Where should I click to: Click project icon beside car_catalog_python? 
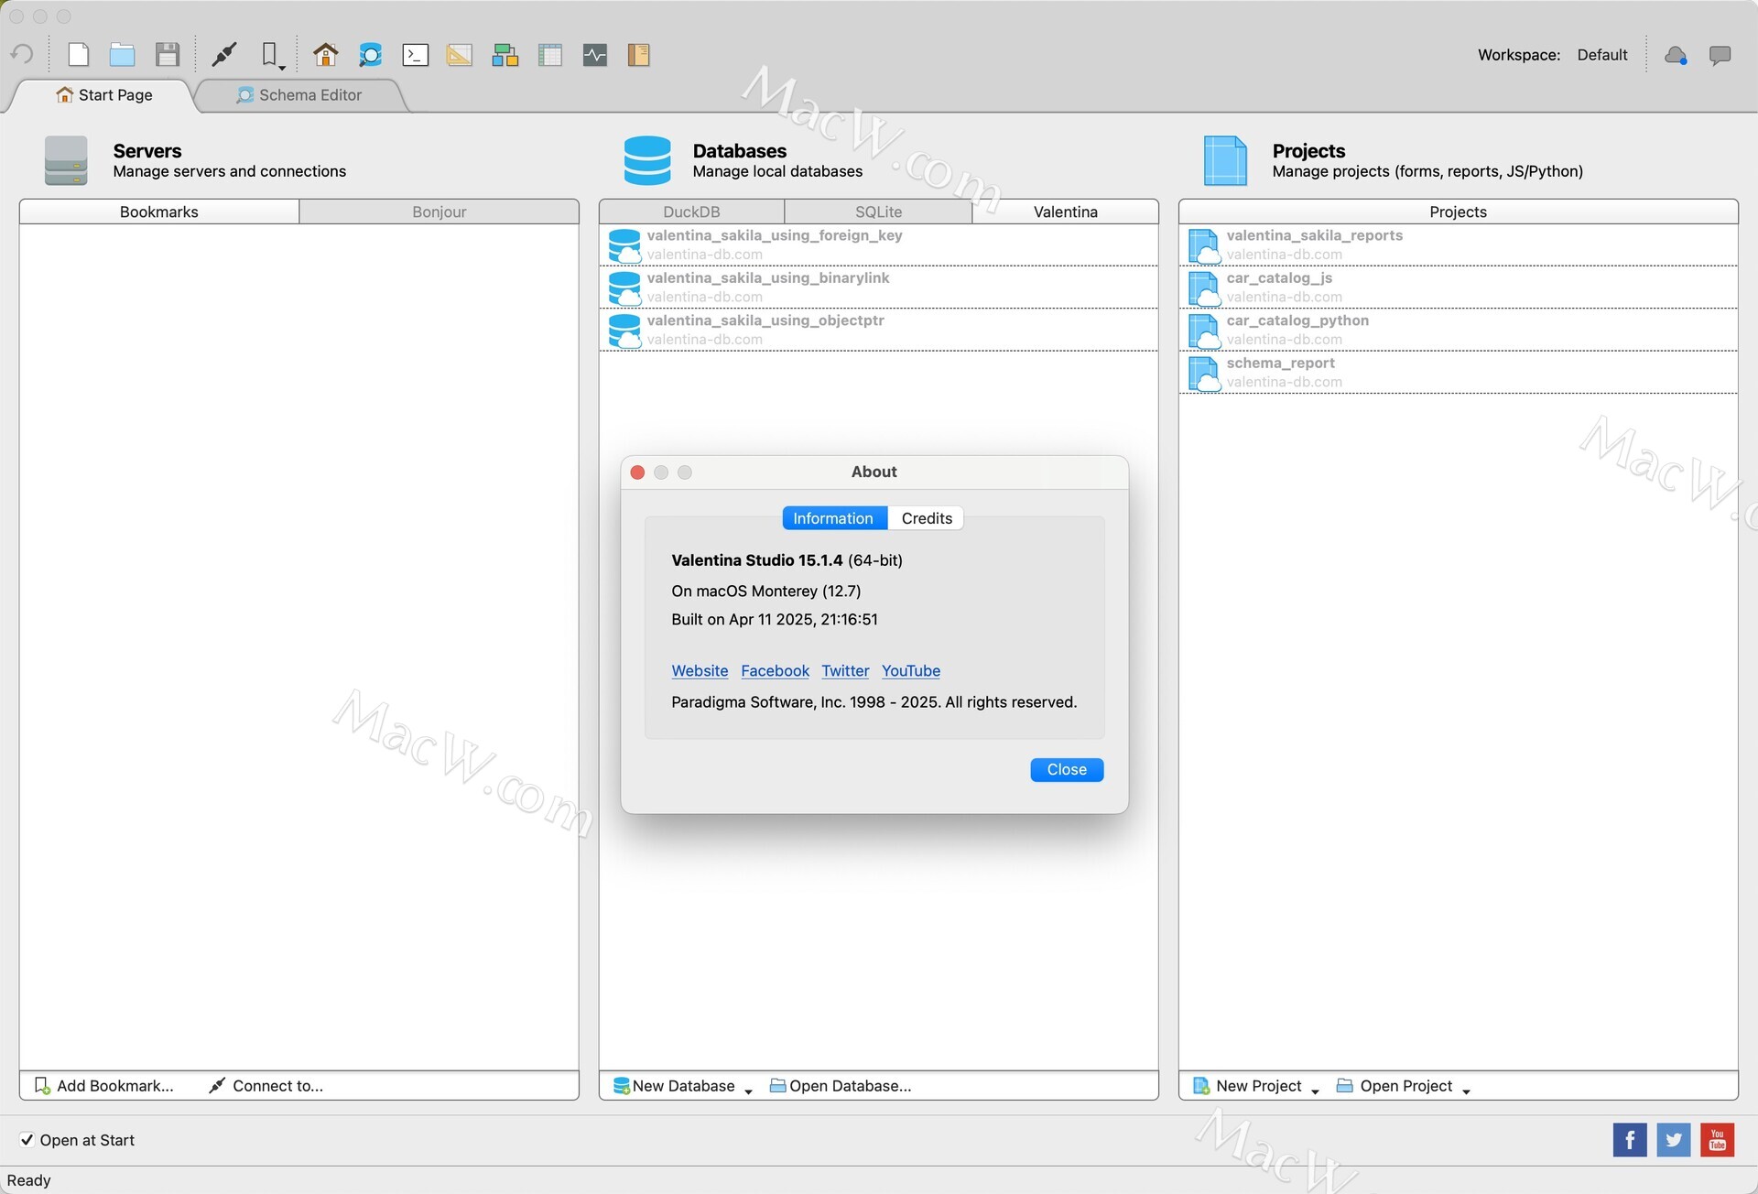click(x=1204, y=331)
